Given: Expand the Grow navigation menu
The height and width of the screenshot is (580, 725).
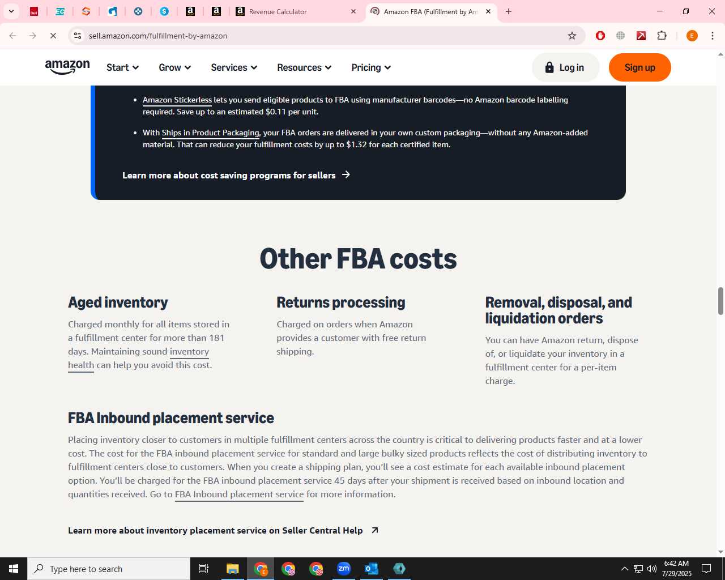Looking at the screenshot, I should point(174,67).
